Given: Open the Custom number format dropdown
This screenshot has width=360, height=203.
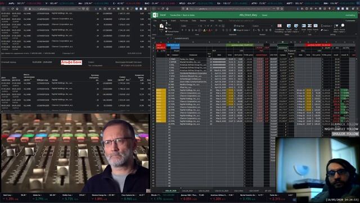Looking at the screenshot, I should (263, 26).
